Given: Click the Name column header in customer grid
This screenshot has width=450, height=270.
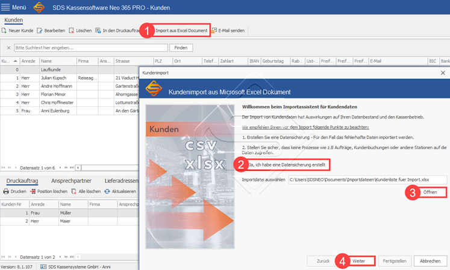Looking at the screenshot, I should point(58,61).
